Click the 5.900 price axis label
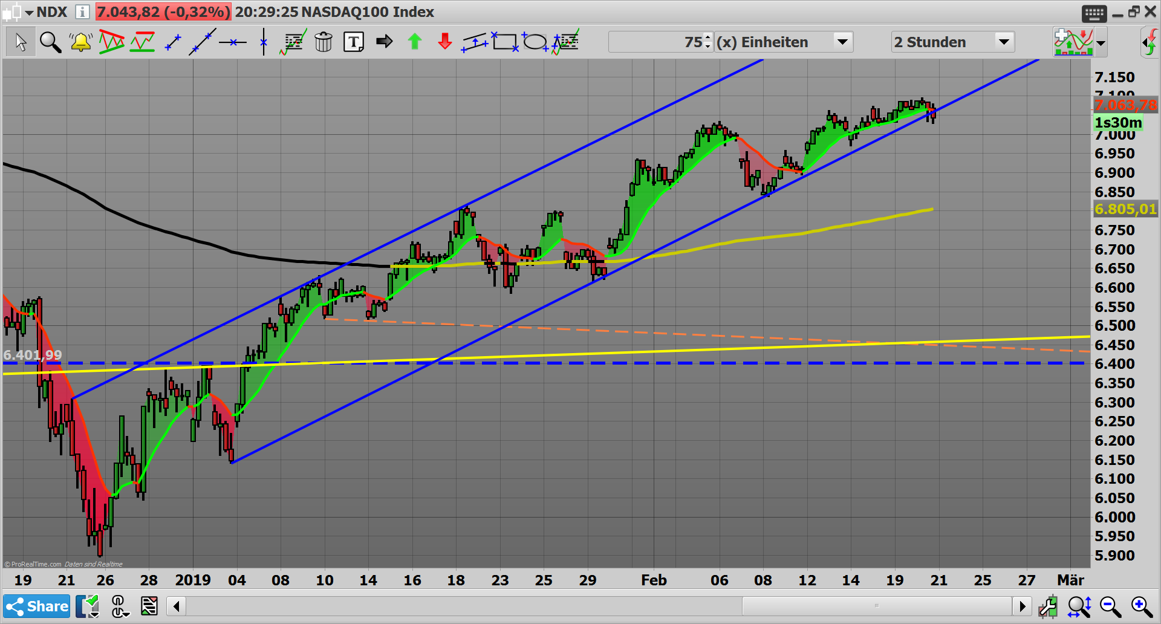Screen dimensions: 1161x624 pyautogui.click(x=1115, y=556)
